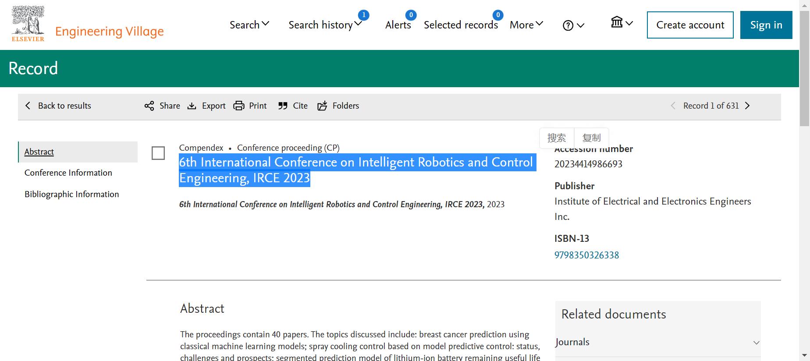Jump to Conference Information section
Image resolution: width=810 pixels, height=361 pixels.
(68, 173)
